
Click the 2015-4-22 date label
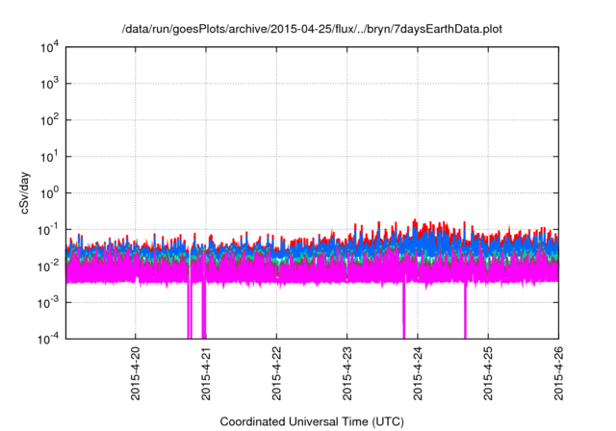click(x=276, y=373)
